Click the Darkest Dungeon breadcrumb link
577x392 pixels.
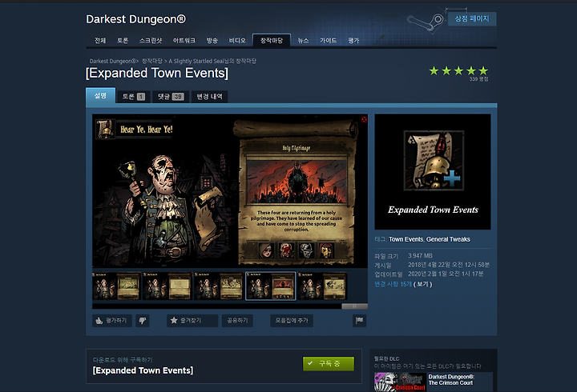coord(114,61)
